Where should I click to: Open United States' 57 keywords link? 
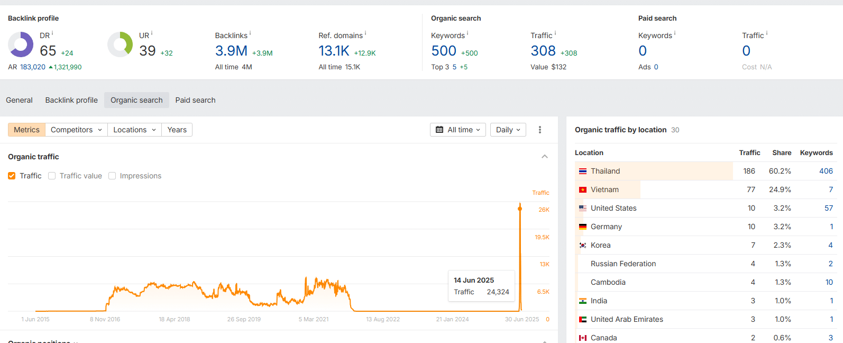tap(829, 208)
